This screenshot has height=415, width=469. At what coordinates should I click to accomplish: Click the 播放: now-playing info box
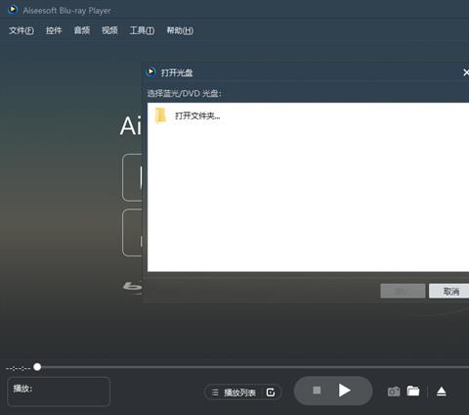pyautogui.click(x=59, y=392)
